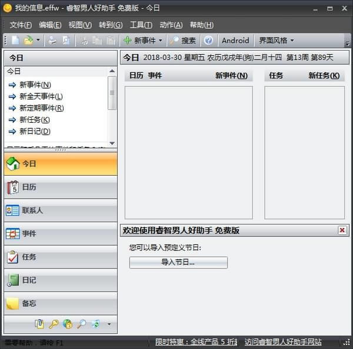
Task: Expand the open-folder icon dropdown arrow
Action: (x=38, y=40)
